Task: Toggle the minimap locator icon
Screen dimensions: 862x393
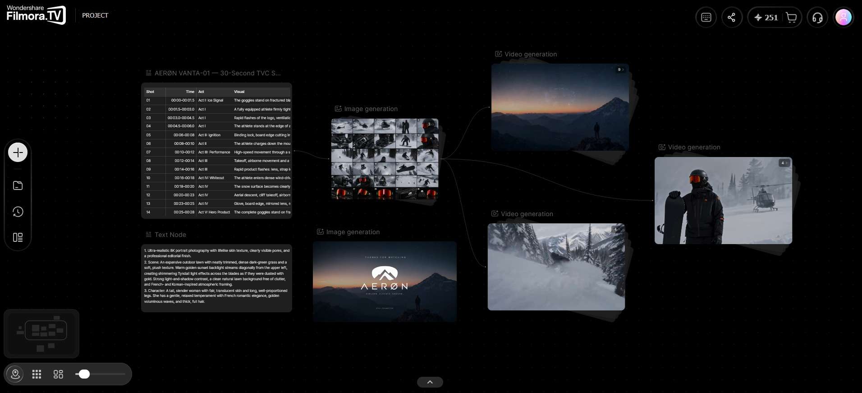Action: point(15,374)
